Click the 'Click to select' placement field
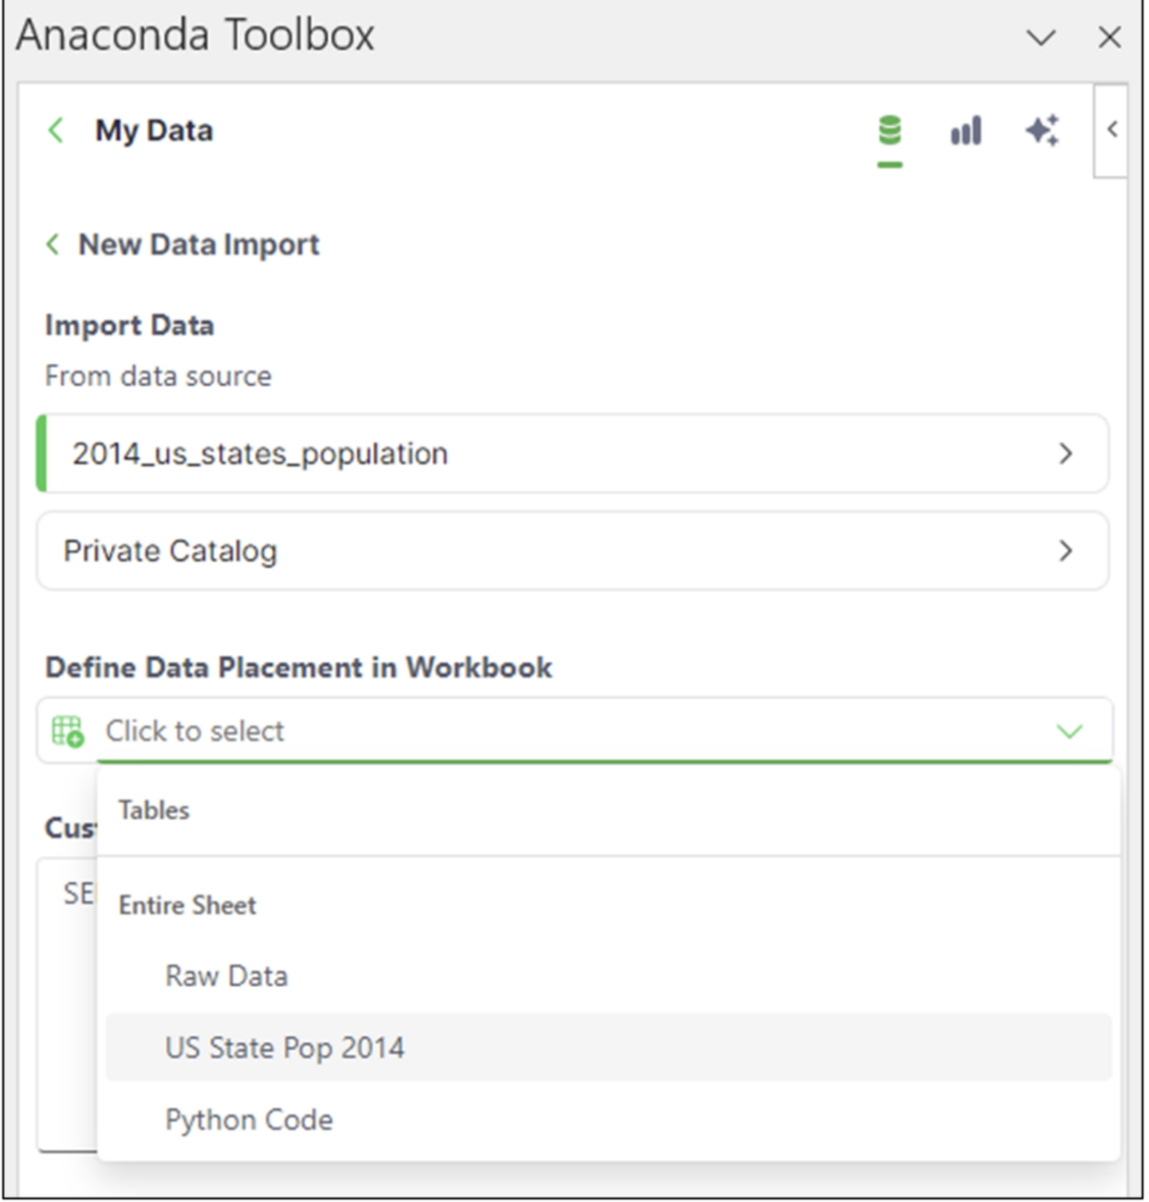This screenshot has height=1202, width=1149. pyautogui.click(x=195, y=731)
